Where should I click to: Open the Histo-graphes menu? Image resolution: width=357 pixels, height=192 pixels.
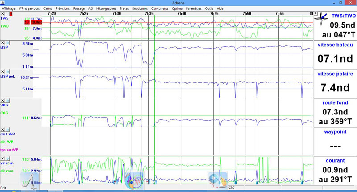tap(106, 8)
